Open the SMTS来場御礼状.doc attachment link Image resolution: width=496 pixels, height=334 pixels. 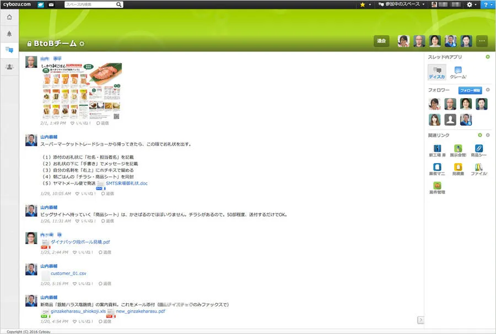tap(126, 183)
